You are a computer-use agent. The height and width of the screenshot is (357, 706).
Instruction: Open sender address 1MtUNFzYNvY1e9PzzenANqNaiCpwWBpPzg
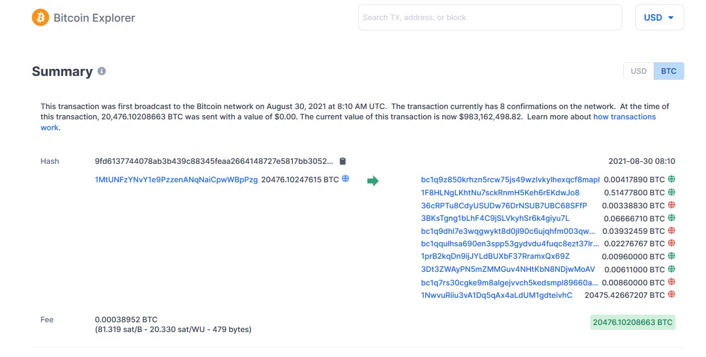(176, 180)
